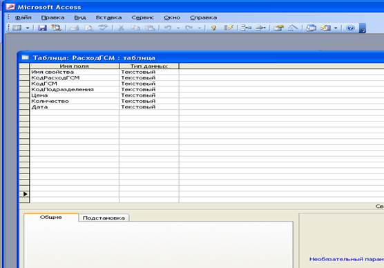Click the file search toolbar icon
Screen dimensions: 384x268
57,28
